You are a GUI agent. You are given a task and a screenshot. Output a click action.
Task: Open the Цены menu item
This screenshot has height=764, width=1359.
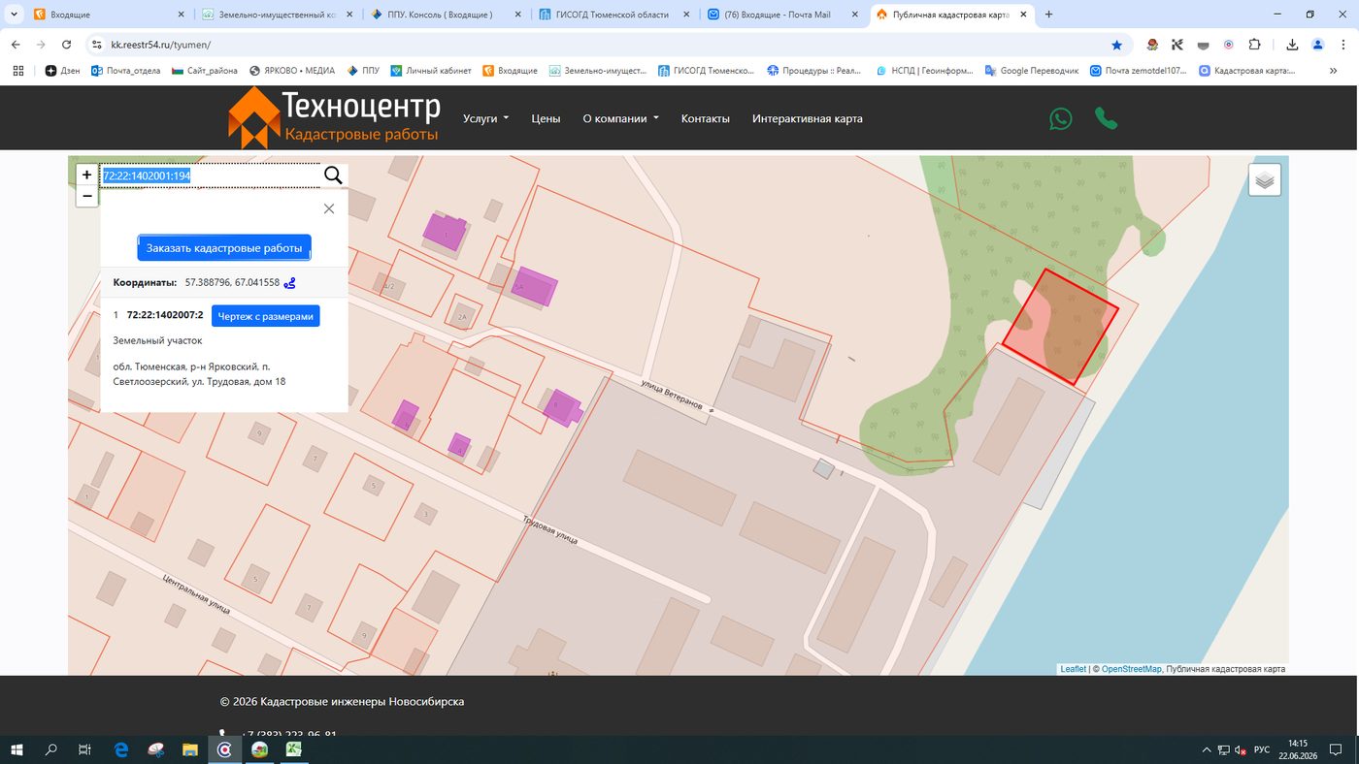point(546,118)
